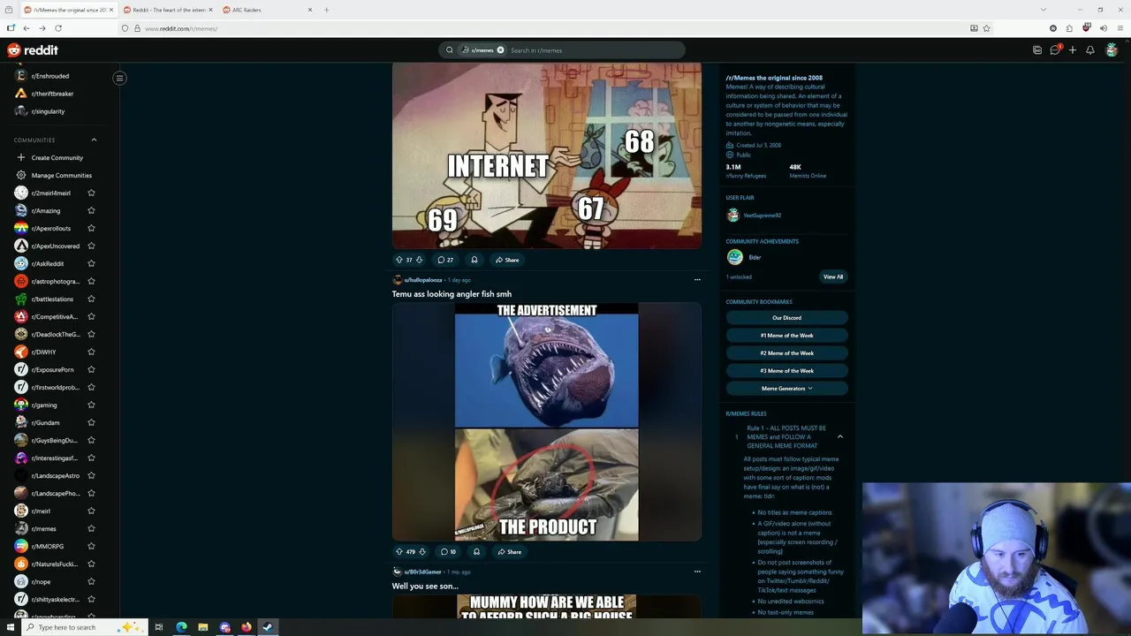Downvote the Temu angler fish post
Viewport: 1131px width, 636px height.
tap(422, 552)
